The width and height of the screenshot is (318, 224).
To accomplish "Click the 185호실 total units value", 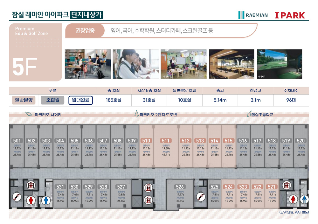I will click(x=114, y=100).
